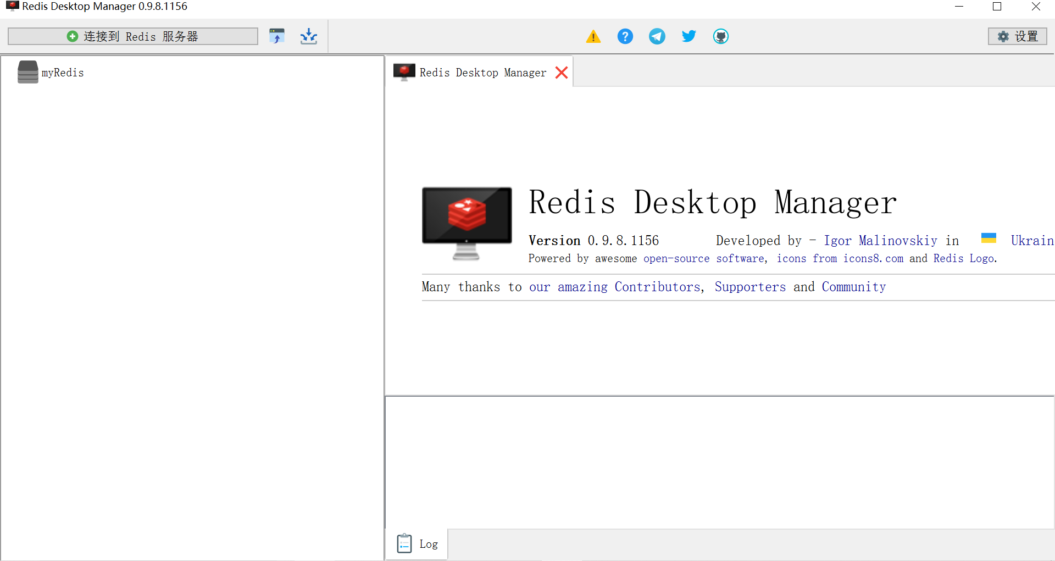Screen dimensions: 1055x561
Task: Open the Redis Logo link
Action: coord(964,259)
